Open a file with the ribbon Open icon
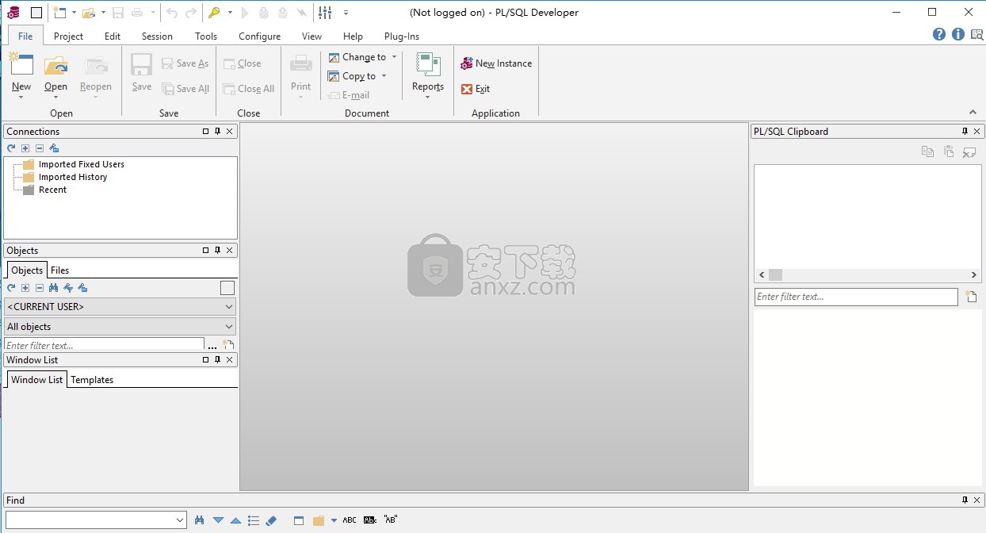986x533 pixels. (x=55, y=65)
